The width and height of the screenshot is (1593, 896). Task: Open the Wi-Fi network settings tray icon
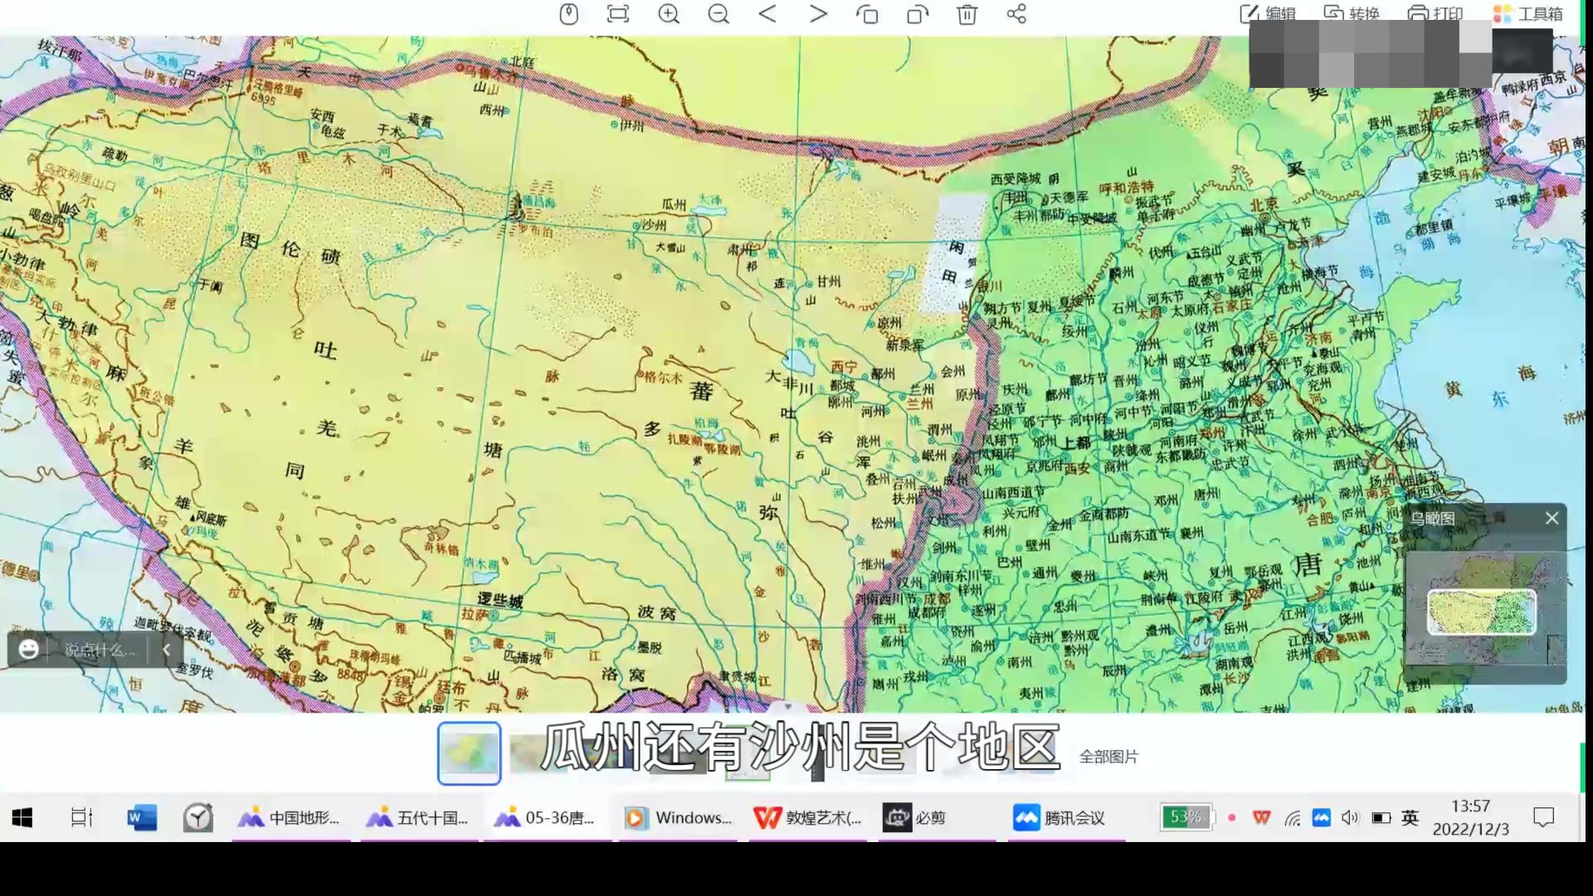tap(1292, 818)
